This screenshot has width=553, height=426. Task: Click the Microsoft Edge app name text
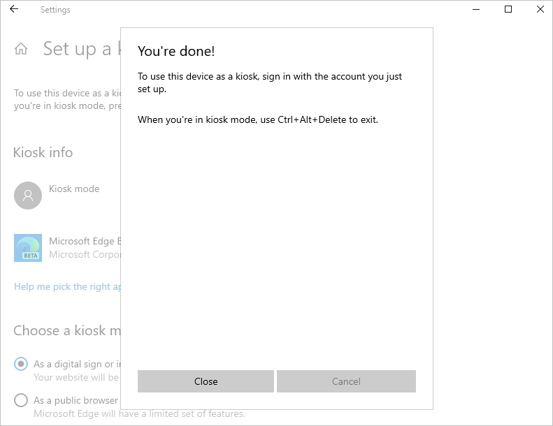(85, 241)
